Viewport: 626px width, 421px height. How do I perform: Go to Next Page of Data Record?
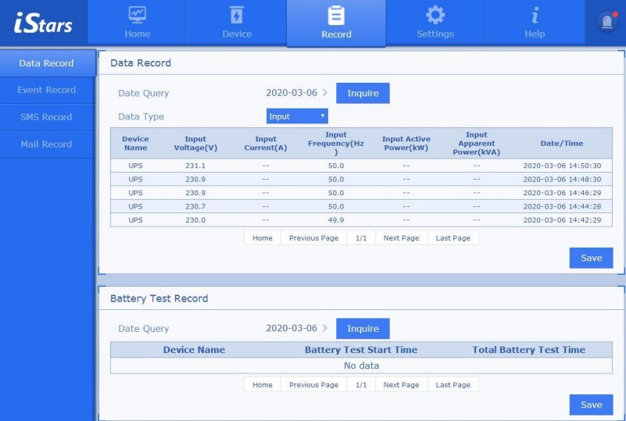[401, 237]
